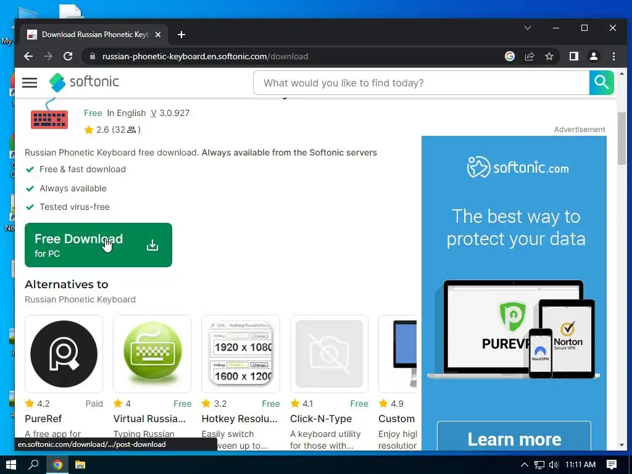
Task: Click the browser forward arrow
Action: [48, 56]
